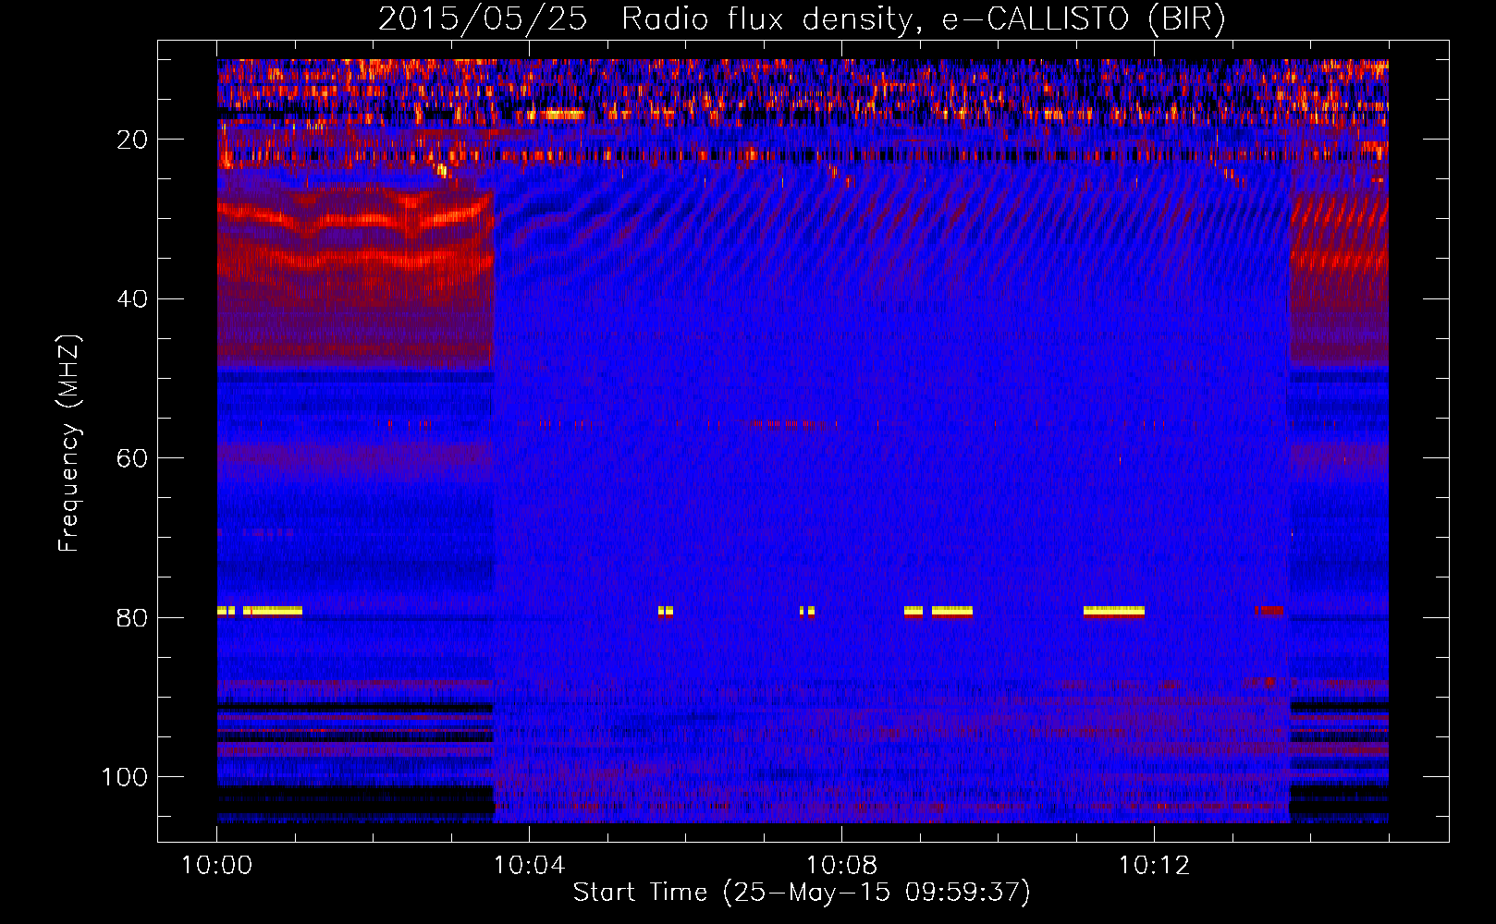Click the 20 MHz frequency tick label
This screenshot has width=1496, height=924.
click(x=132, y=140)
